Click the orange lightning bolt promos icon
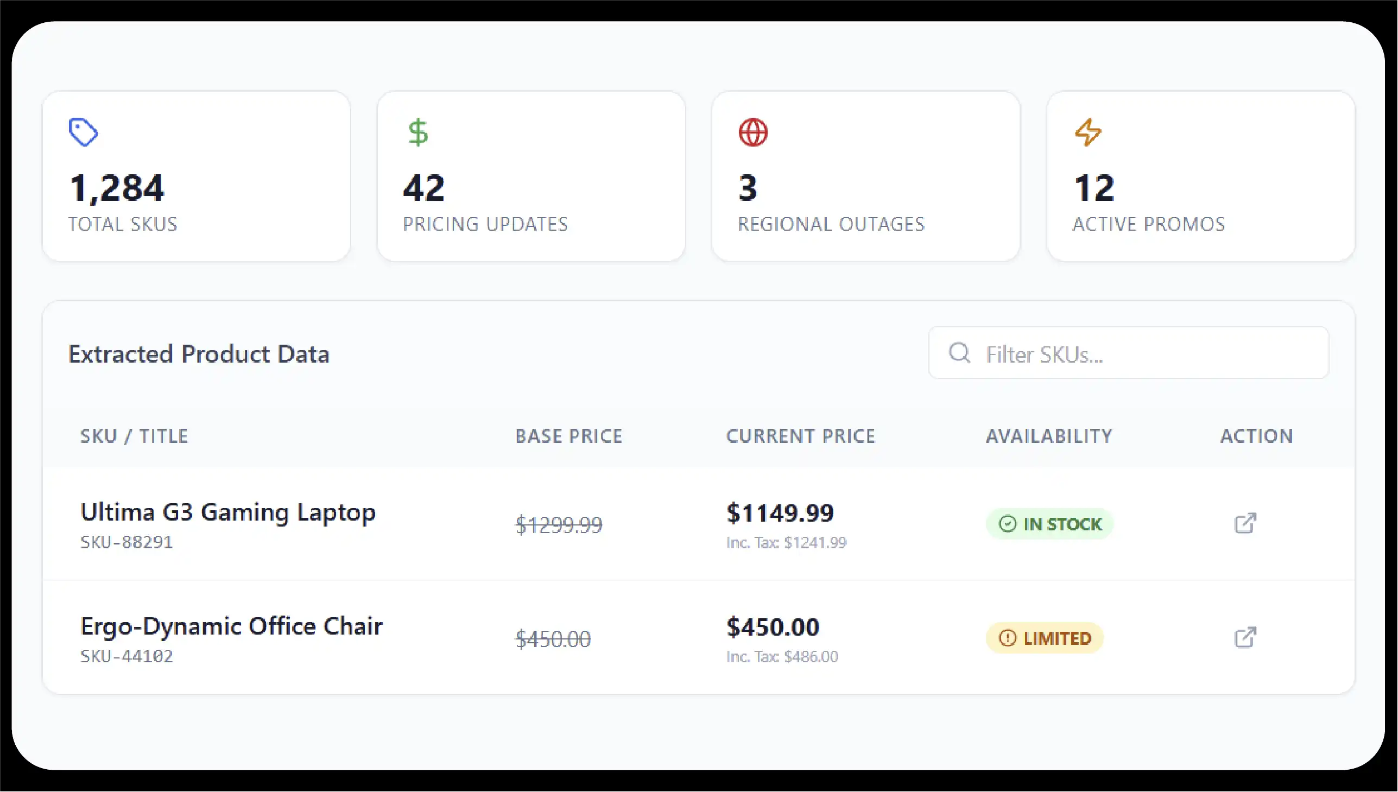This screenshot has height=792, width=1398. click(1088, 132)
